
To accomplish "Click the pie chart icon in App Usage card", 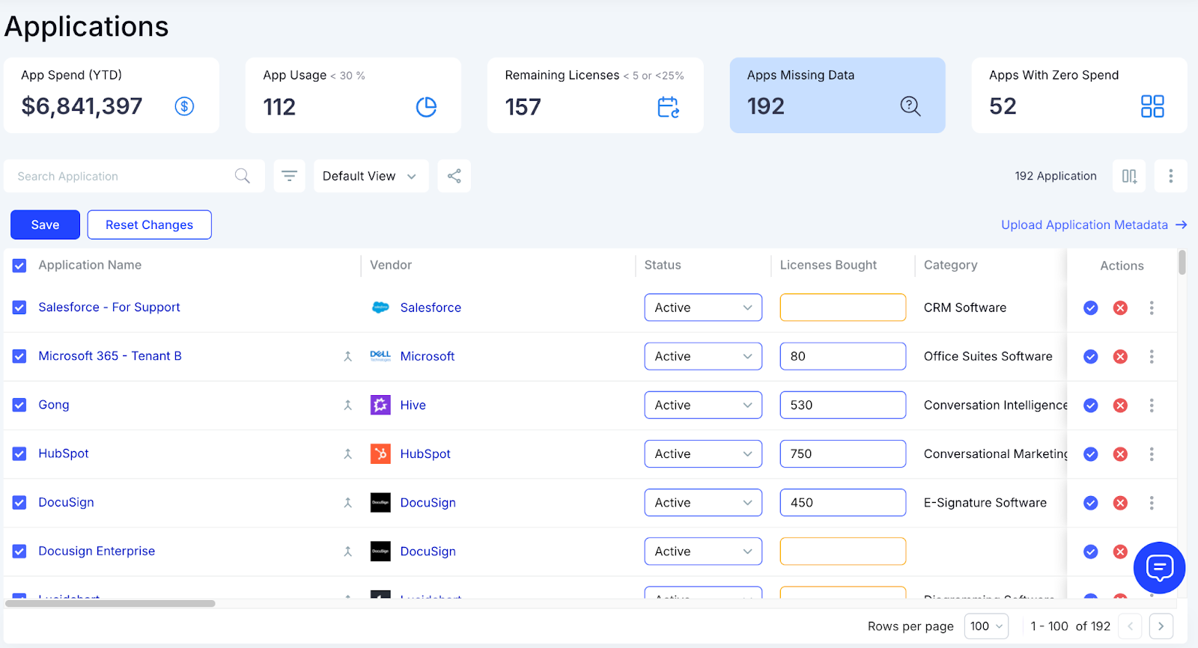I will pyautogui.click(x=426, y=107).
